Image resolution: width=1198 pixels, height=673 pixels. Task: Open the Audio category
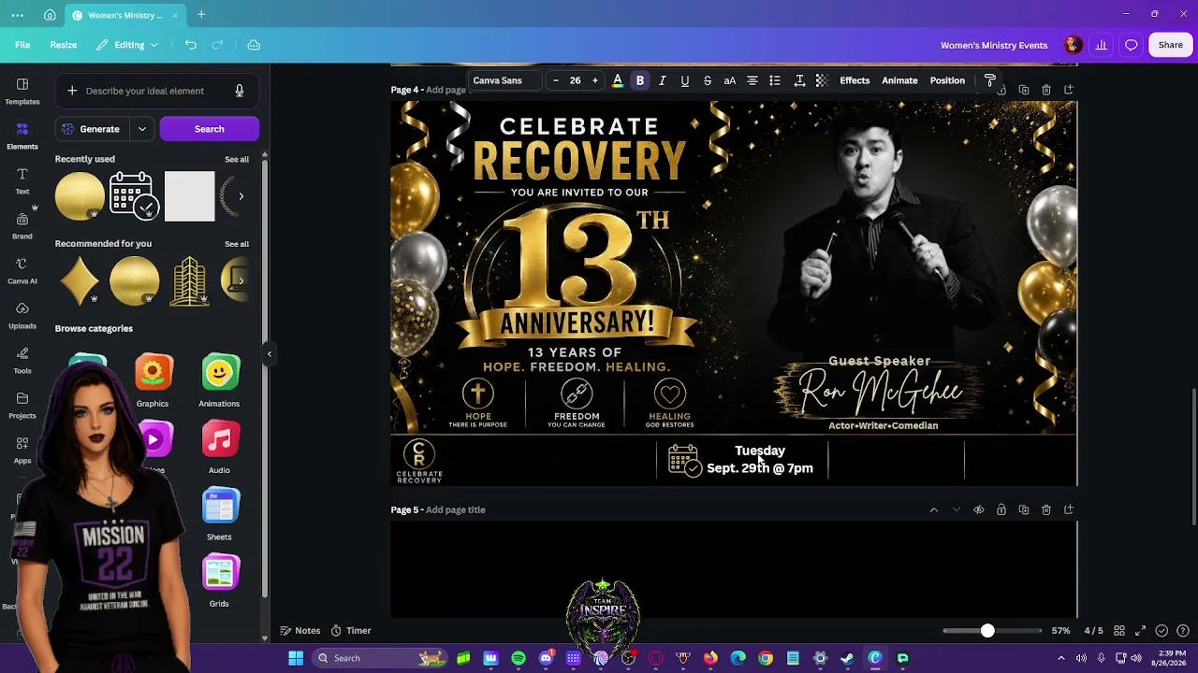point(219,447)
